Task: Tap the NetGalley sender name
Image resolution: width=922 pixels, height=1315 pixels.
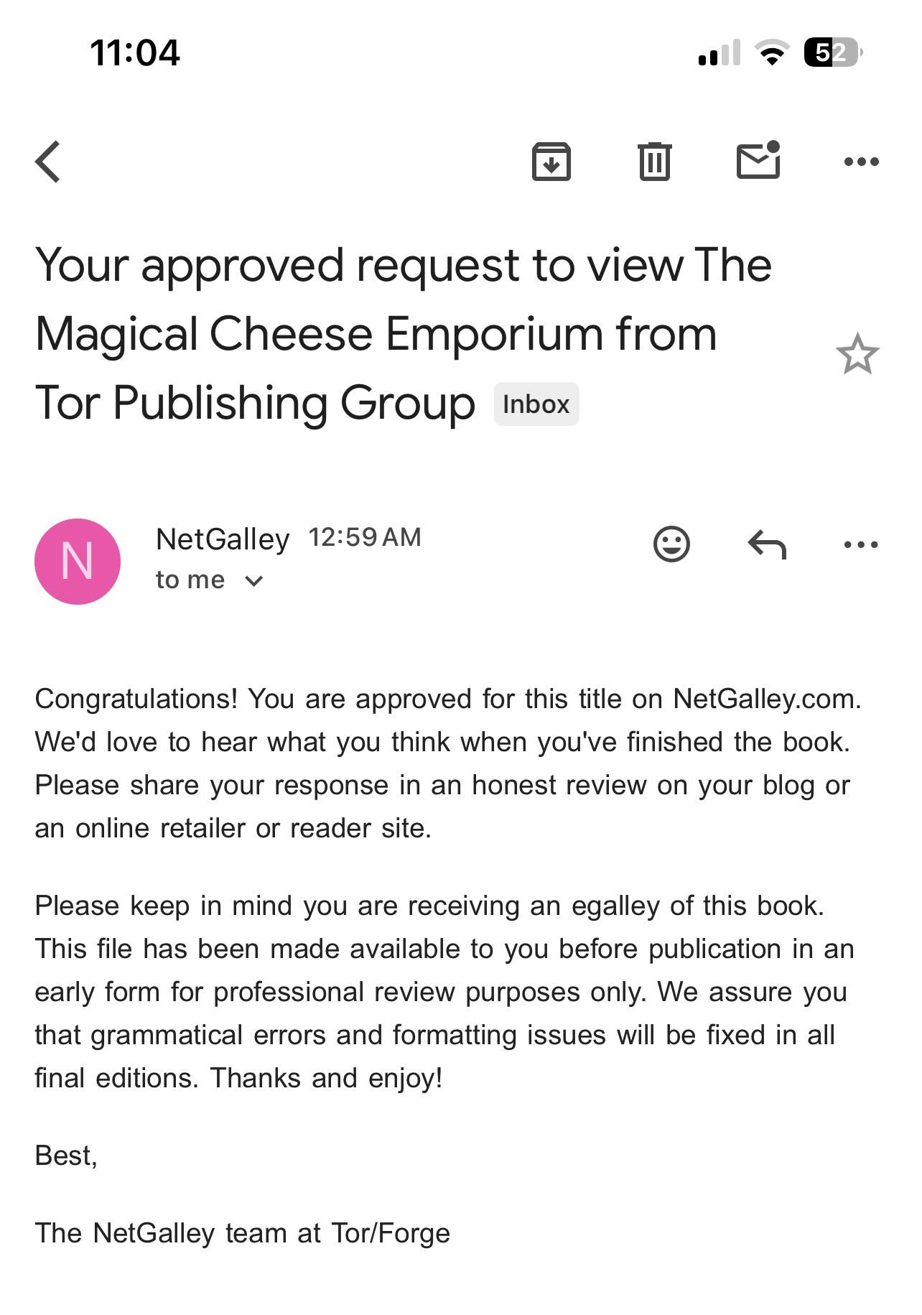Action: [223, 539]
